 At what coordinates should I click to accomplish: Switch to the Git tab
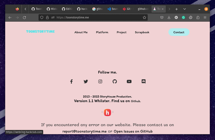tap(128, 9)
